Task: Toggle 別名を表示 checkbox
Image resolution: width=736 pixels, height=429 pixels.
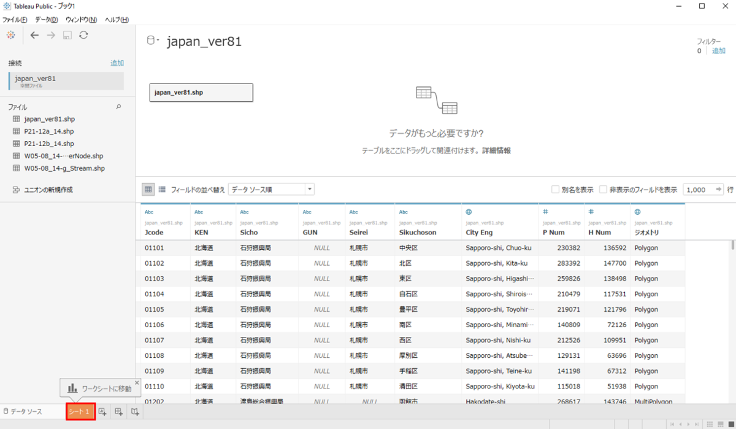Action: click(x=555, y=190)
